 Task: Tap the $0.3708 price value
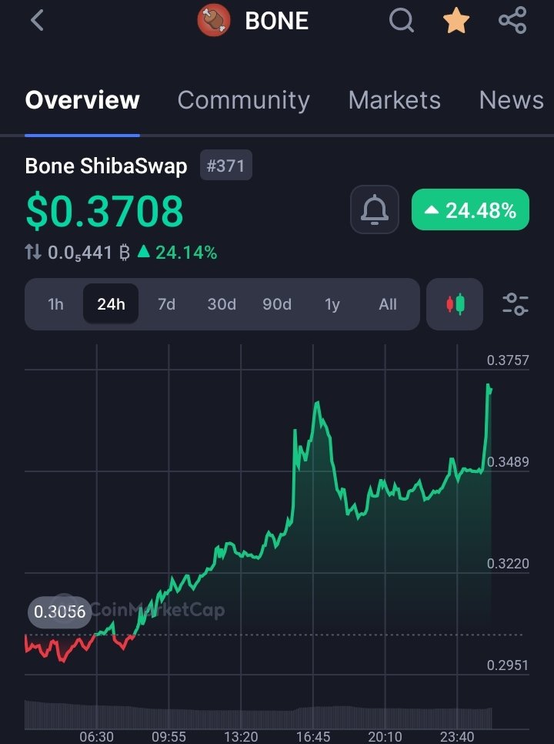click(x=105, y=211)
